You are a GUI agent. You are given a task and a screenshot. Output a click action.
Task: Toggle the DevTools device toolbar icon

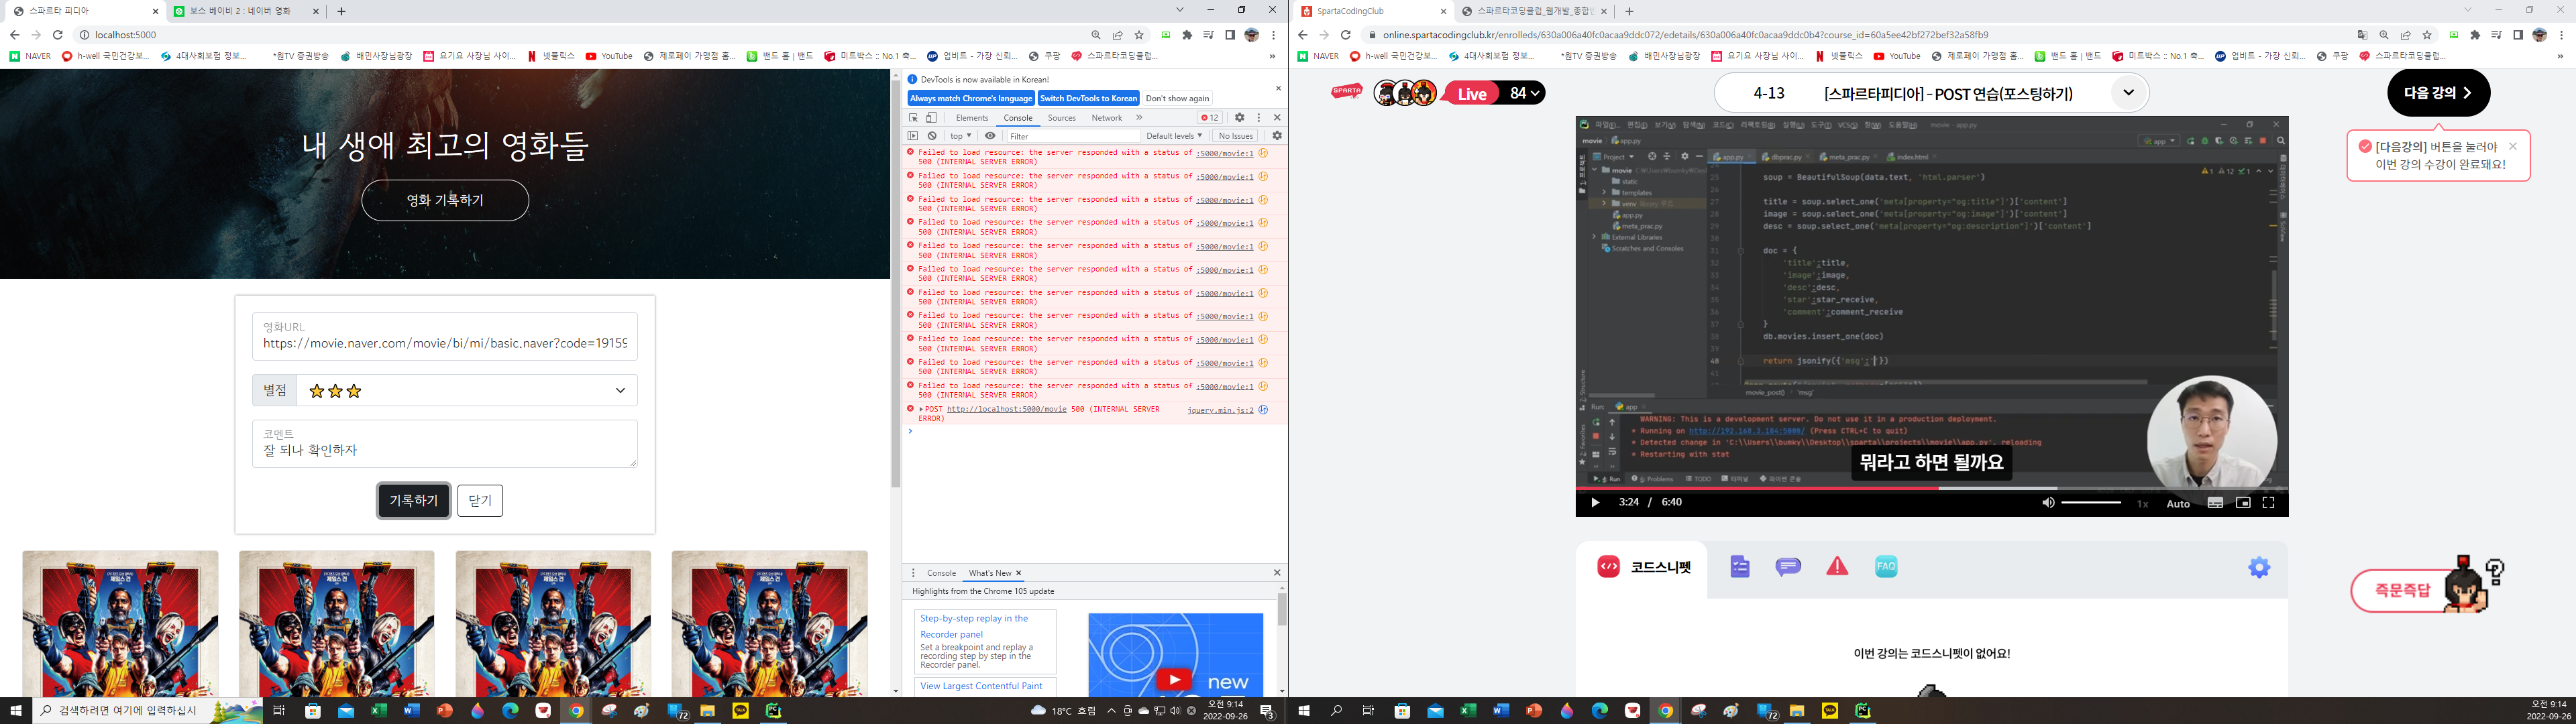pos(931,118)
